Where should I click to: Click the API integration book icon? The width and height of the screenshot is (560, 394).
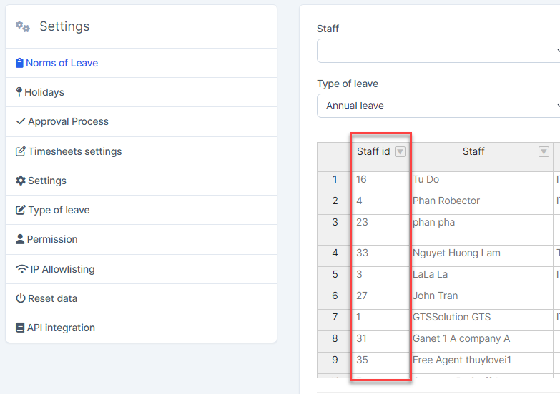pos(20,328)
